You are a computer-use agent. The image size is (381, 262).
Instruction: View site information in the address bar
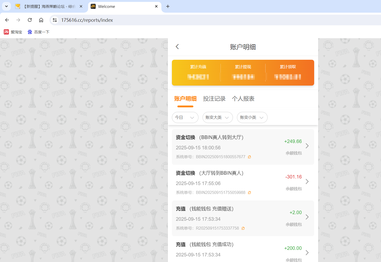[55, 20]
